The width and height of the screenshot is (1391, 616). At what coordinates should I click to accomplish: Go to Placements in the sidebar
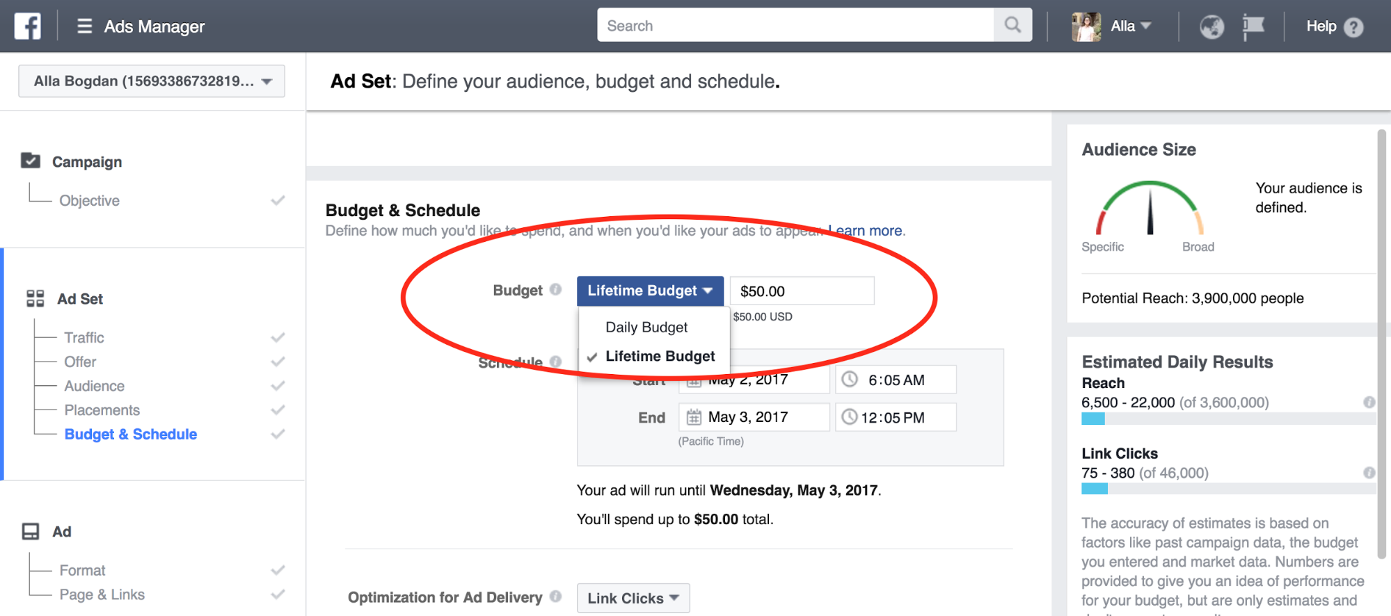102,410
